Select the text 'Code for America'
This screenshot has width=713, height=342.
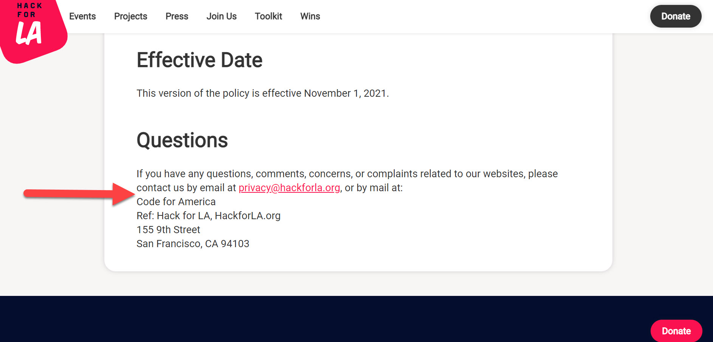pos(176,202)
